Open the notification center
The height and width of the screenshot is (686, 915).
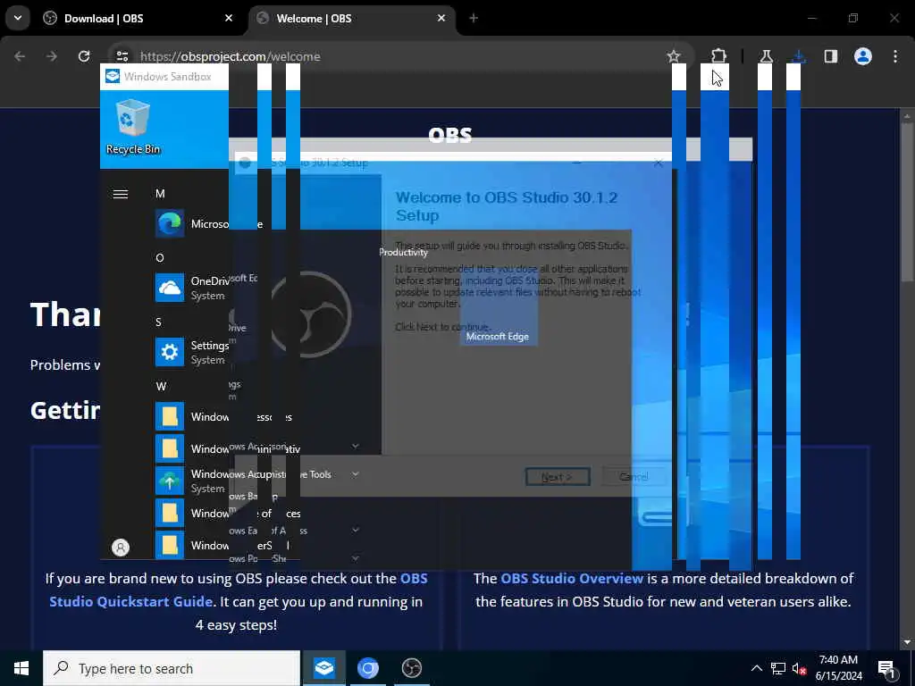pyautogui.click(x=887, y=668)
